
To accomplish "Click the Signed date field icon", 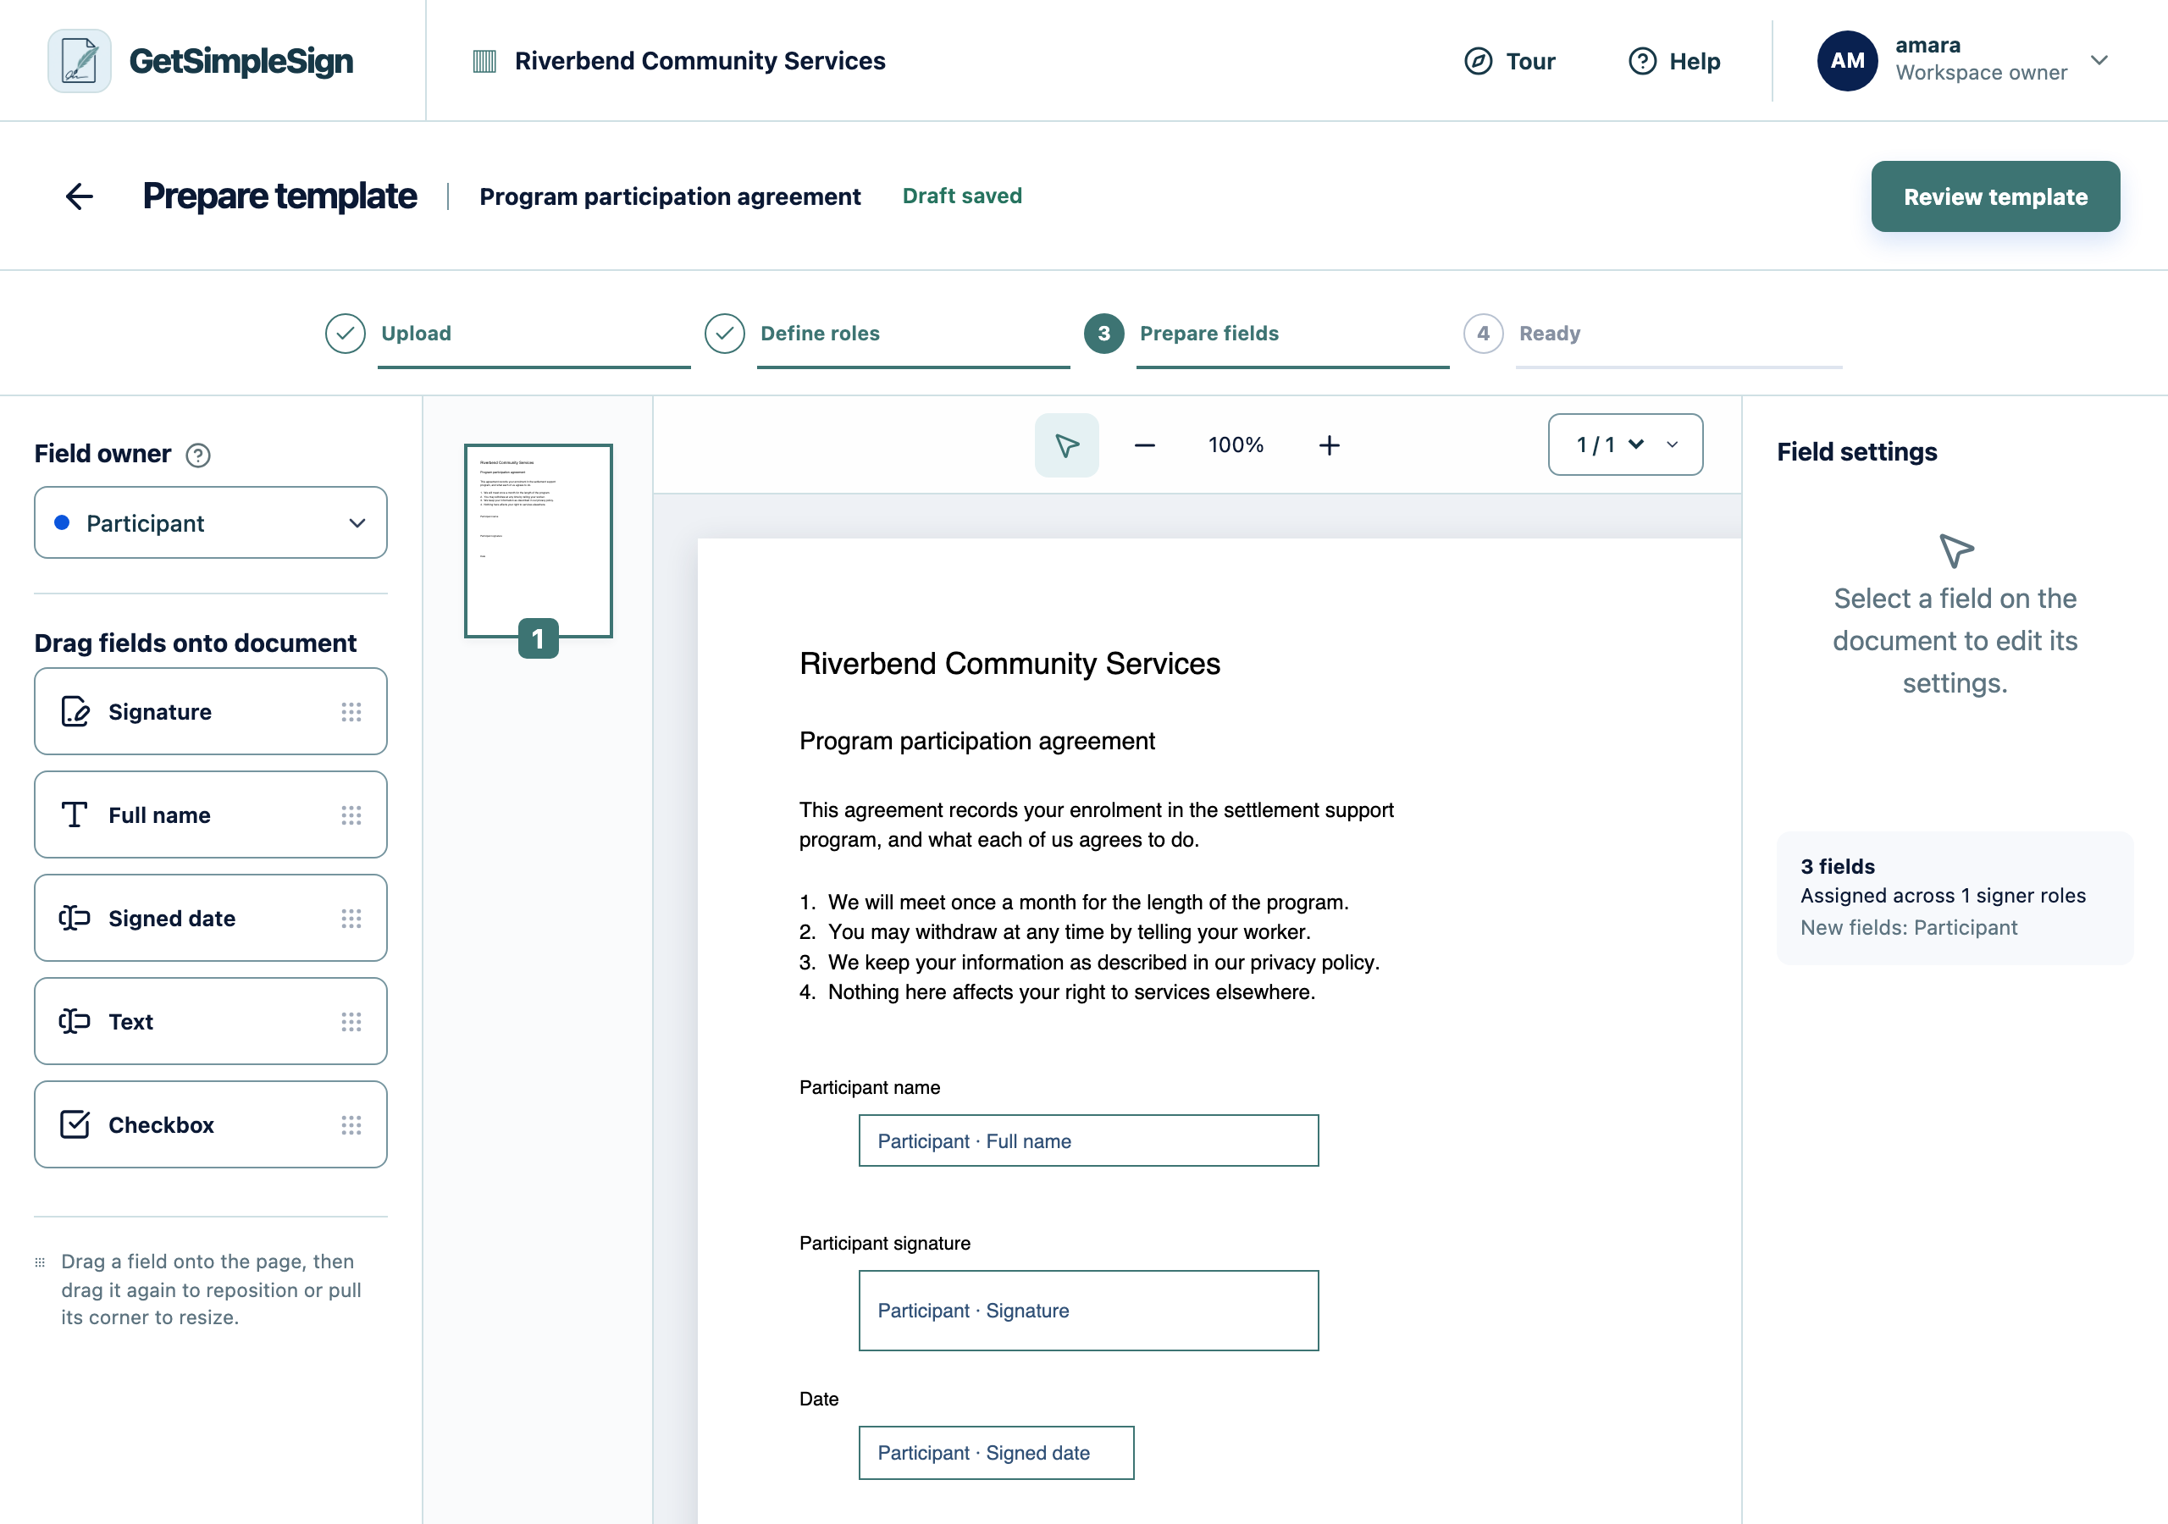I will [x=75, y=918].
